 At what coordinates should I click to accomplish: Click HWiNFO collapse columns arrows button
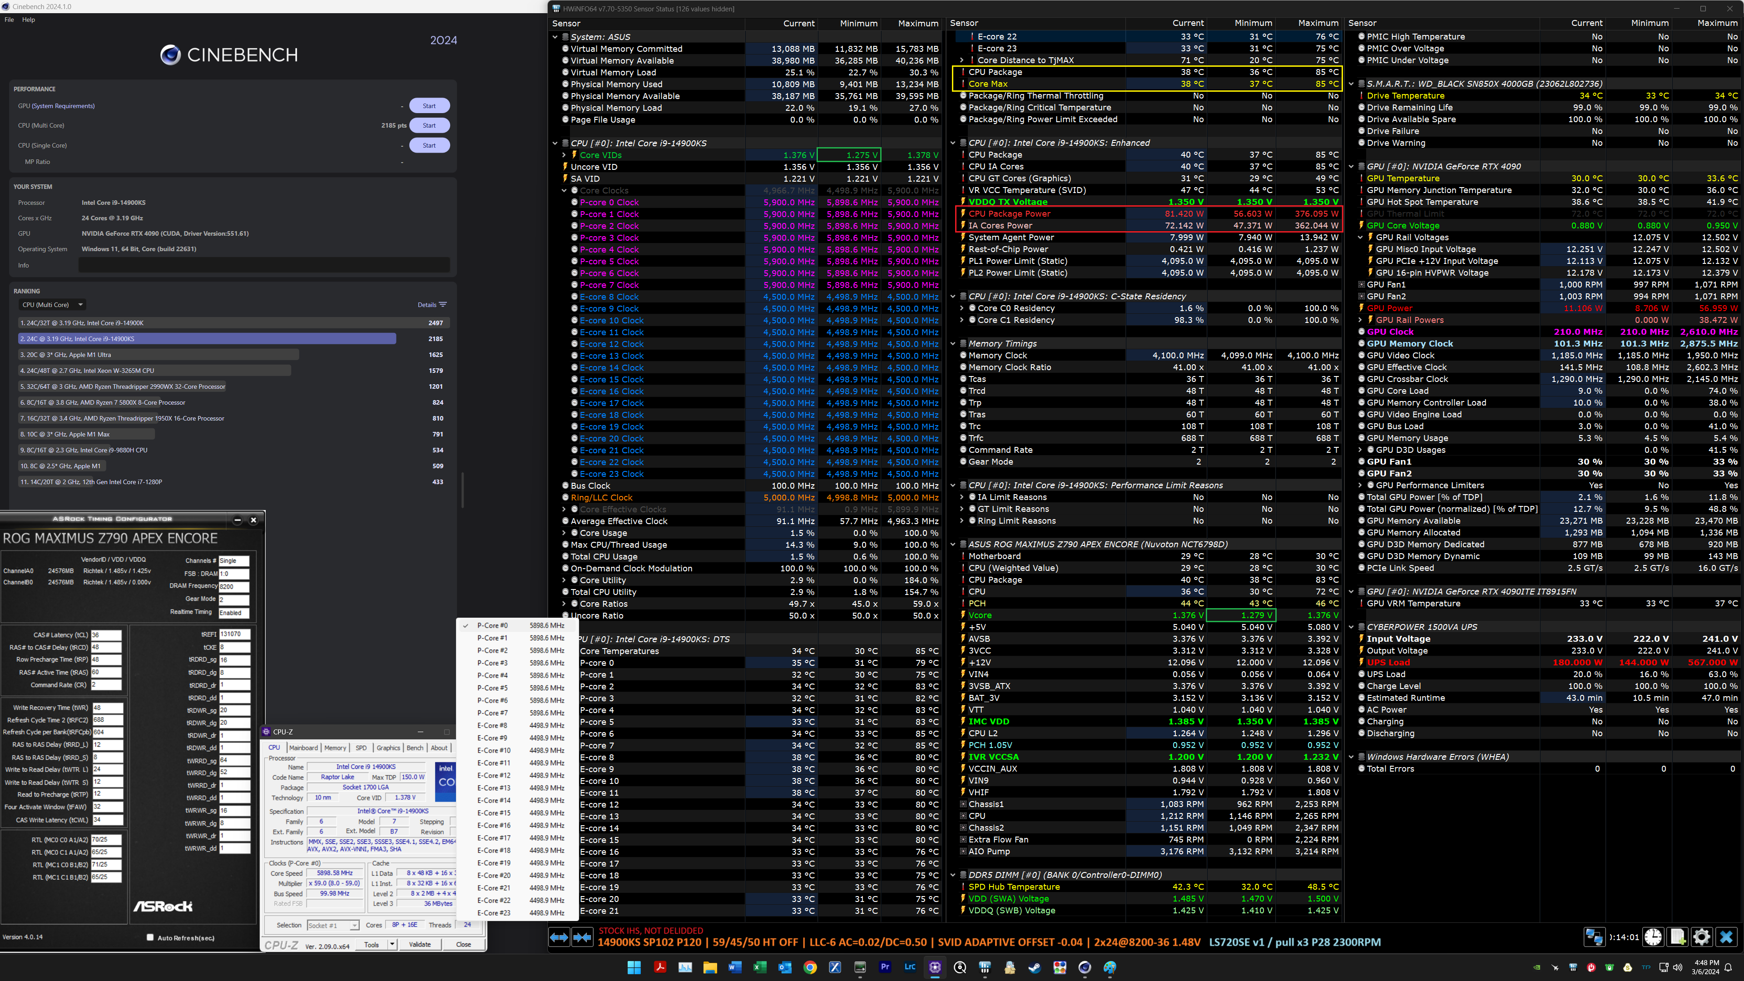[x=582, y=937]
